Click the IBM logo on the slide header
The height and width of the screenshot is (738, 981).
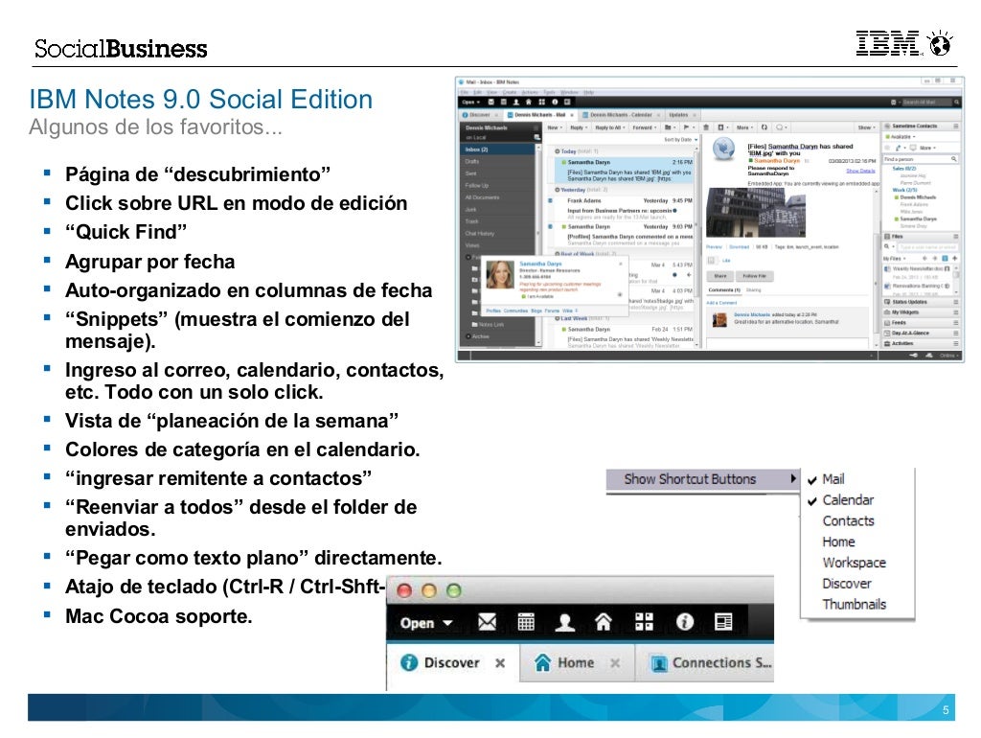tap(888, 43)
